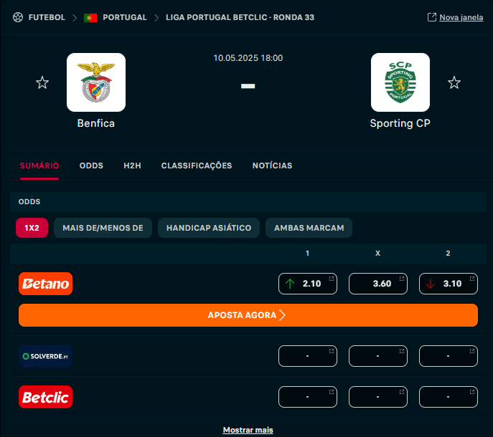Favorite Benfica with the star icon
Image resolution: width=493 pixels, height=437 pixels.
point(42,82)
